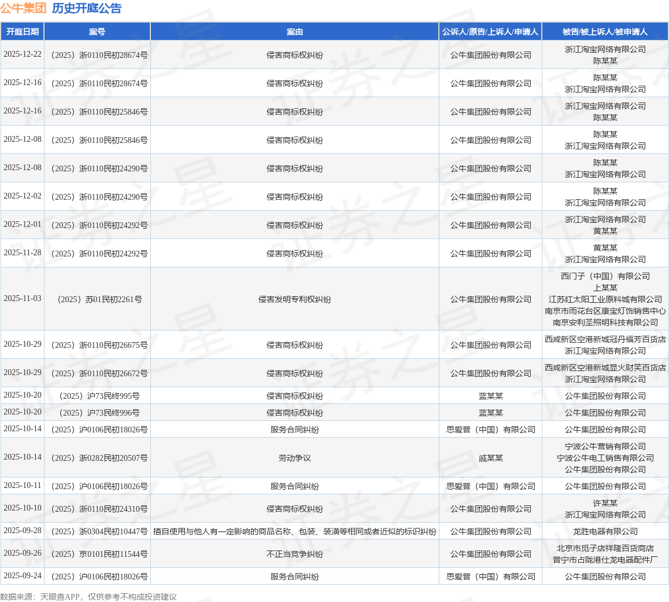Click the 数据来源：天眼查APP footer note

[88, 596]
